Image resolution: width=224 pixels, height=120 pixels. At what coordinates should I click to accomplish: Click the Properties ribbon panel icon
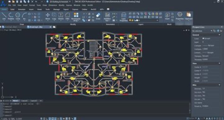point(180,16)
